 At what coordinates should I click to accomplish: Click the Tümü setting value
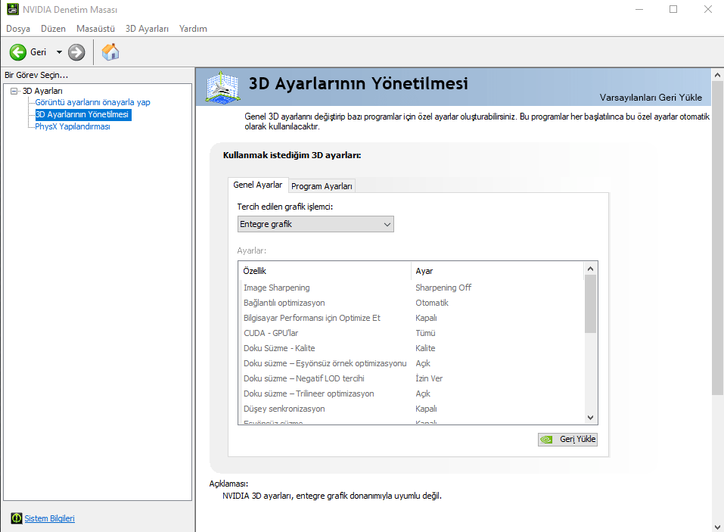click(425, 333)
